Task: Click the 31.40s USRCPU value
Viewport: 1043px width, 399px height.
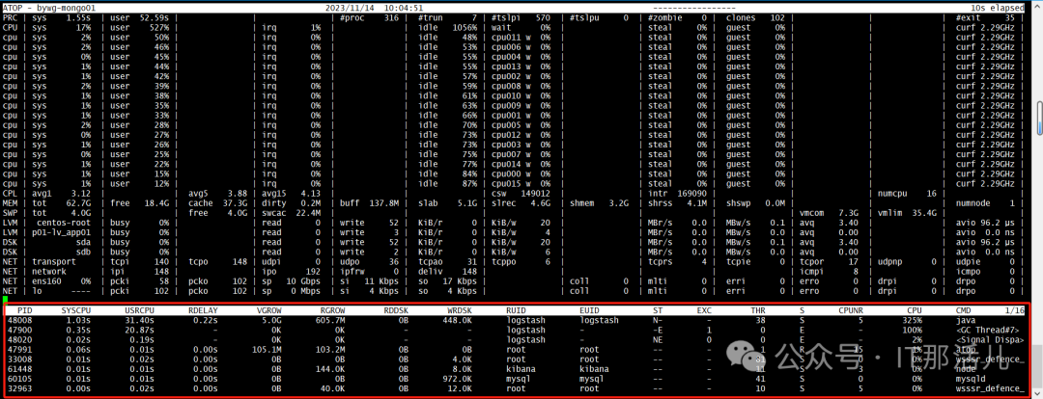Action: point(139,321)
